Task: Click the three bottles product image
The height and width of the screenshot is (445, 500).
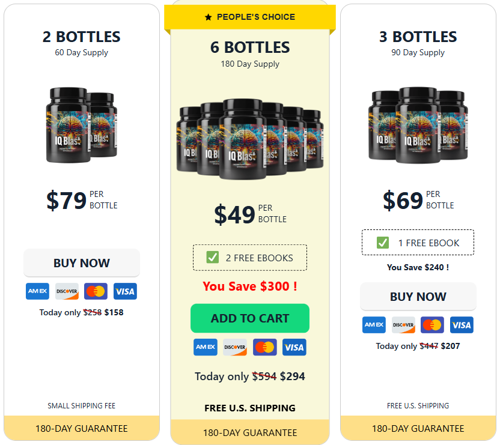Action: coord(418,125)
